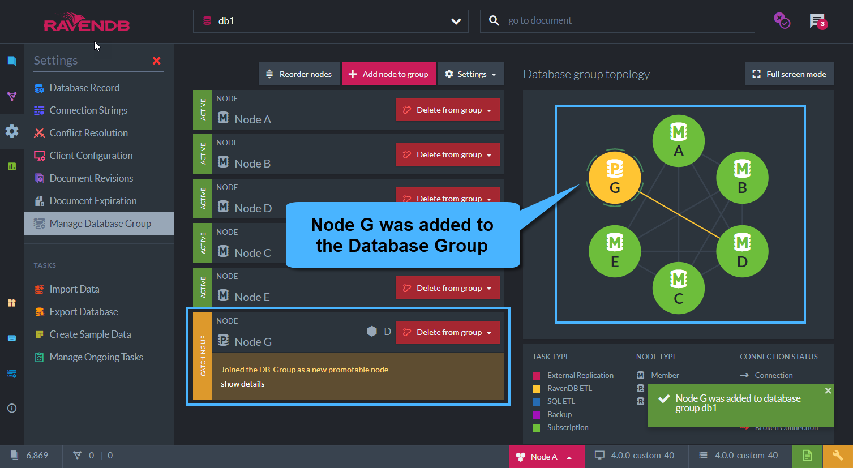The image size is (853, 468).
Task: Select node B circle in topology graph
Action: coord(742,178)
